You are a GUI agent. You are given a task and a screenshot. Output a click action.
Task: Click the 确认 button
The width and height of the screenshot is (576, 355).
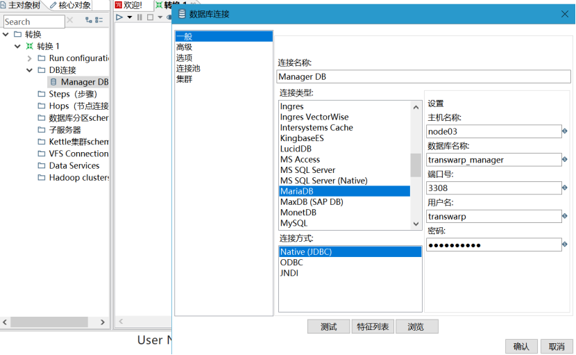(x=521, y=347)
